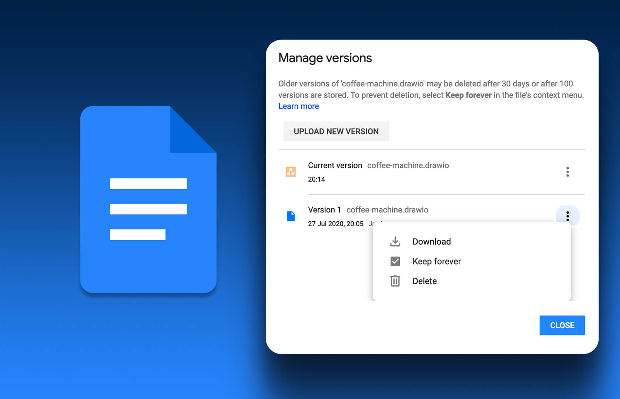Click the download arrow icon
The height and width of the screenshot is (399, 620).
coord(395,242)
